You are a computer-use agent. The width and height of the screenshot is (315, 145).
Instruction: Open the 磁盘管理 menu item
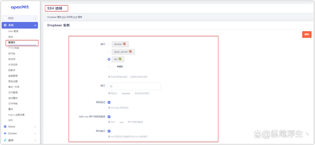point(13,76)
